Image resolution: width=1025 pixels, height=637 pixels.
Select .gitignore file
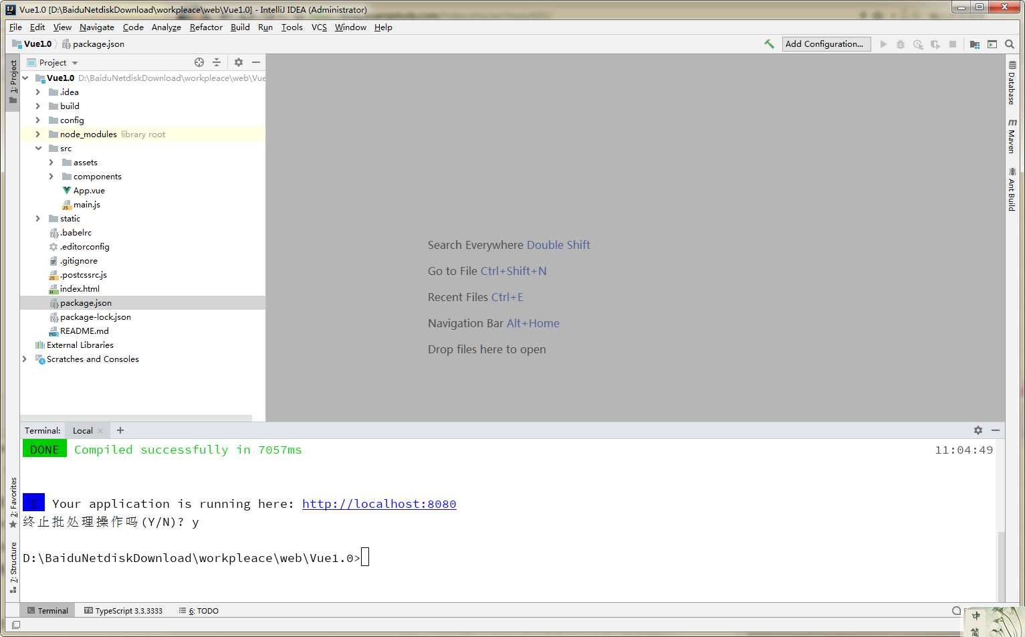pos(78,261)
